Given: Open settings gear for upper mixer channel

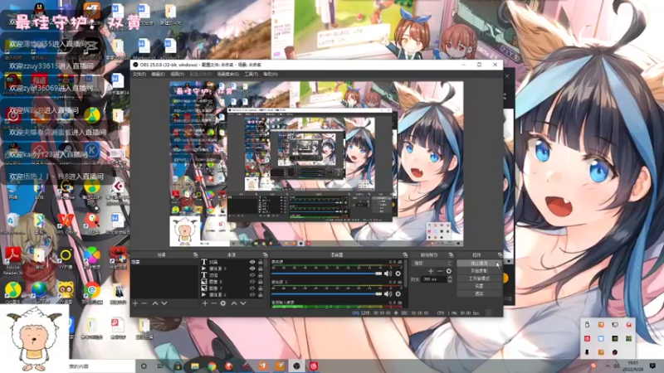Looking at the screenshot, I should coord(398,274).
